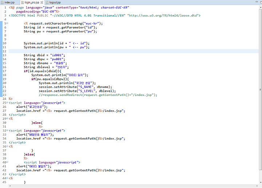Click line number 24 in the gutter
This screenshot has width=262, height=188.
point(4,99)
